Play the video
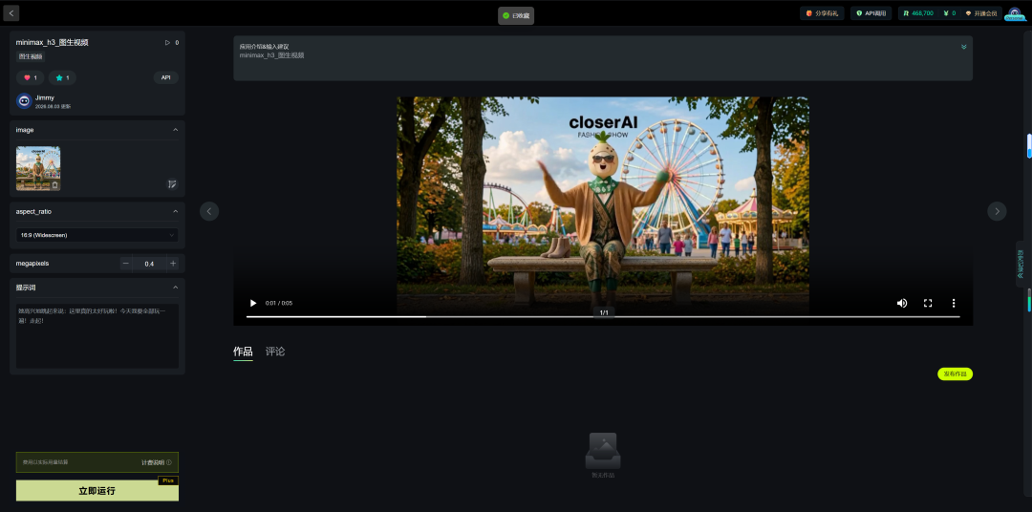 (x=252, y=303)
